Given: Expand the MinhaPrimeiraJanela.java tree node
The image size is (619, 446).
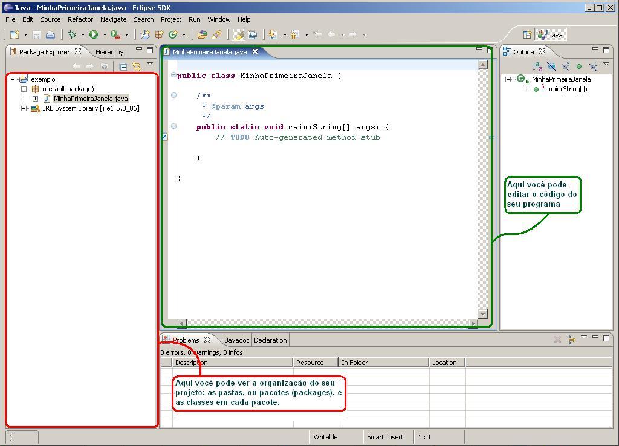Looking at the screenshot, I should 35,99.
